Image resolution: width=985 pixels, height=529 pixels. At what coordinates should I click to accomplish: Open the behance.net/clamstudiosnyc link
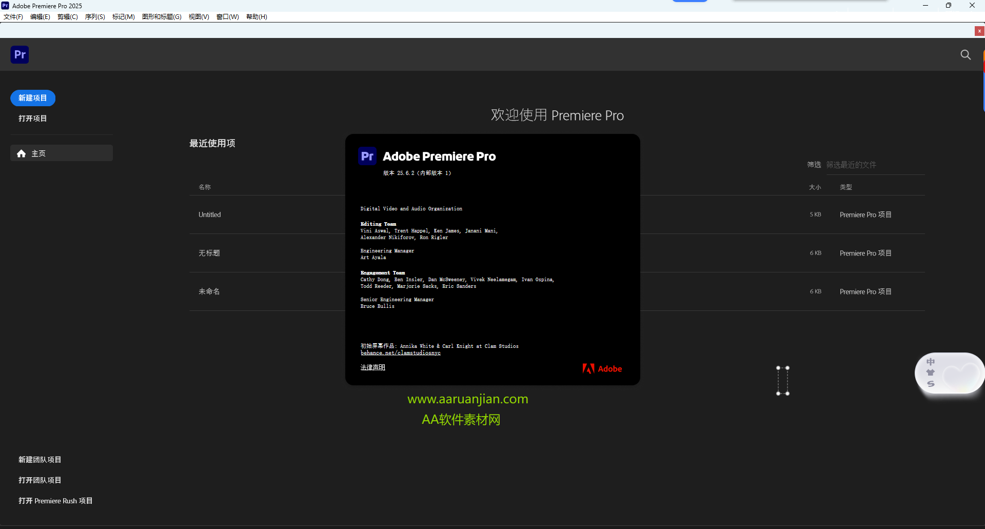pos(400,353)
